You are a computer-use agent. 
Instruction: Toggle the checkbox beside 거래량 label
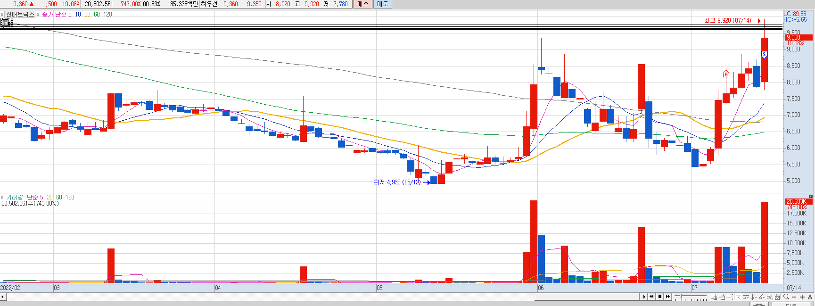pyautogui.click(x=2, y=197)
